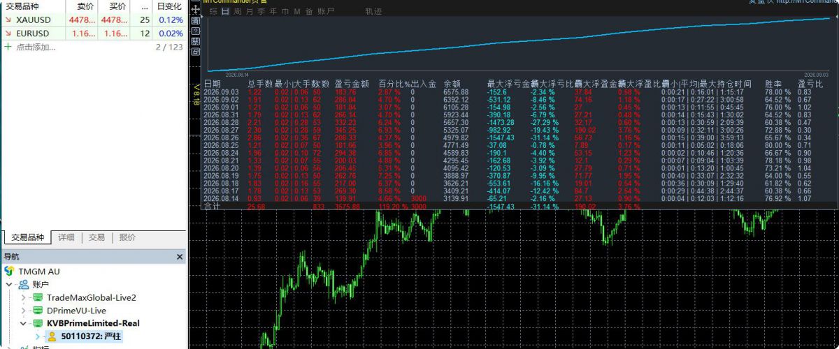Click the 日变化 column header

pos(168,6)
